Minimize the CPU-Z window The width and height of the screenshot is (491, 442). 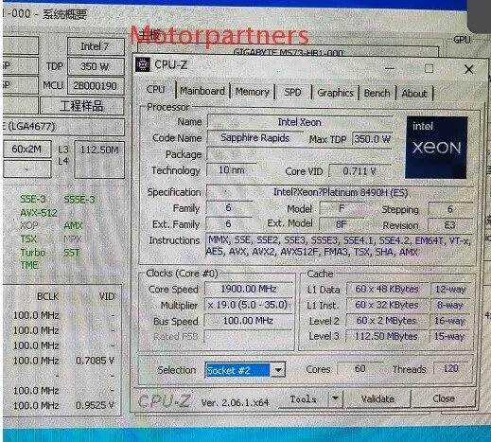390,68
